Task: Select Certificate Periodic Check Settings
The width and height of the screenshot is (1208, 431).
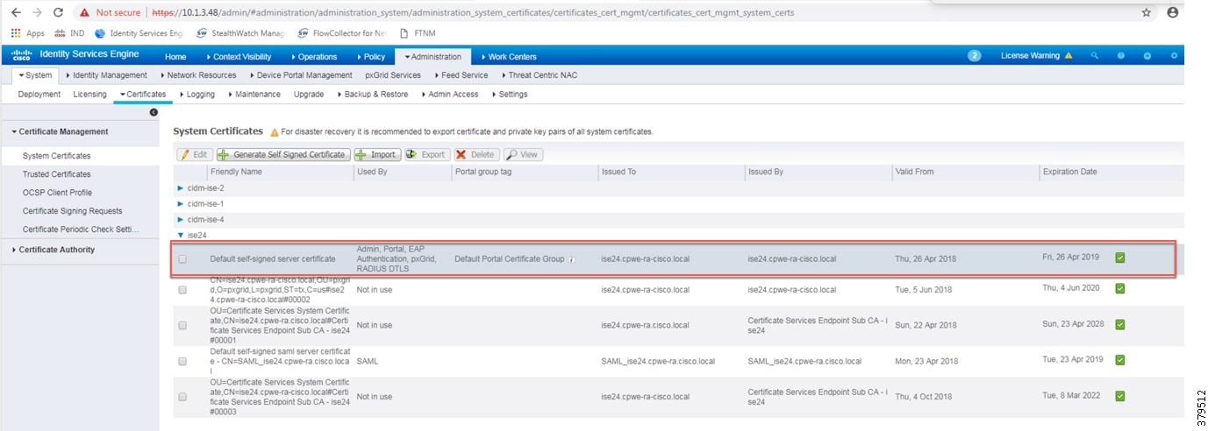Action: [81, 230]
